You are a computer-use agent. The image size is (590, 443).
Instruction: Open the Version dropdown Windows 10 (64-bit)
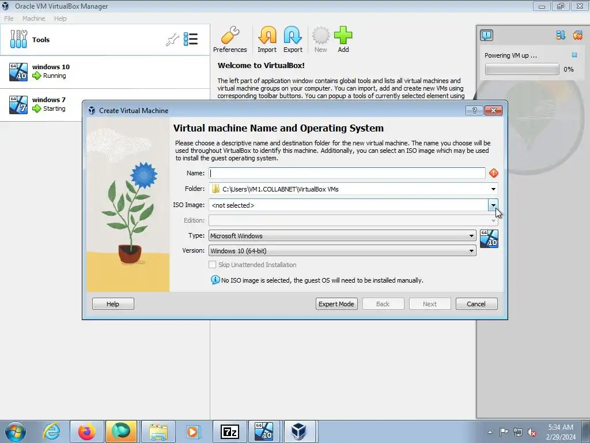coord(342,250)
